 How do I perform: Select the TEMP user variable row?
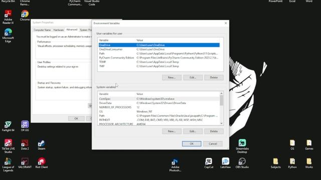[x=159, y=62]
